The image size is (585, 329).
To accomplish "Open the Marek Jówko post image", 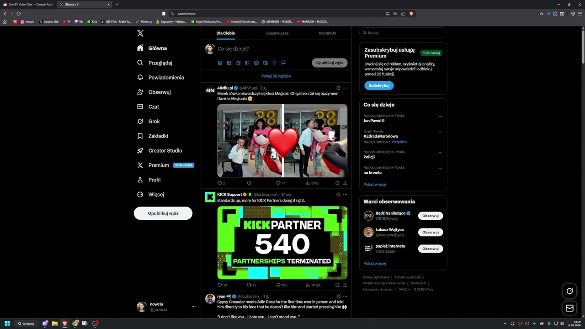I will [x=282, y=141].
